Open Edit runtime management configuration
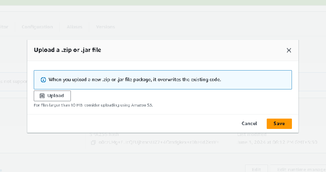Image resolution: width=326 pixels, height=172 pixels. (299, 169)
